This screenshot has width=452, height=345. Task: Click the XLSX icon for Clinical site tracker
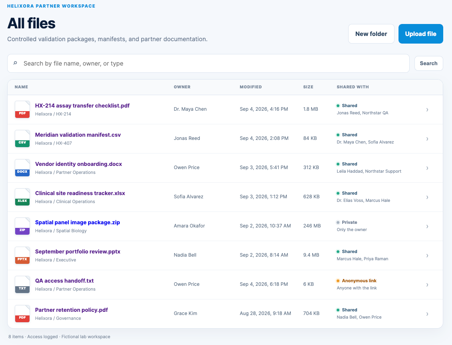(x=22, y=197)
